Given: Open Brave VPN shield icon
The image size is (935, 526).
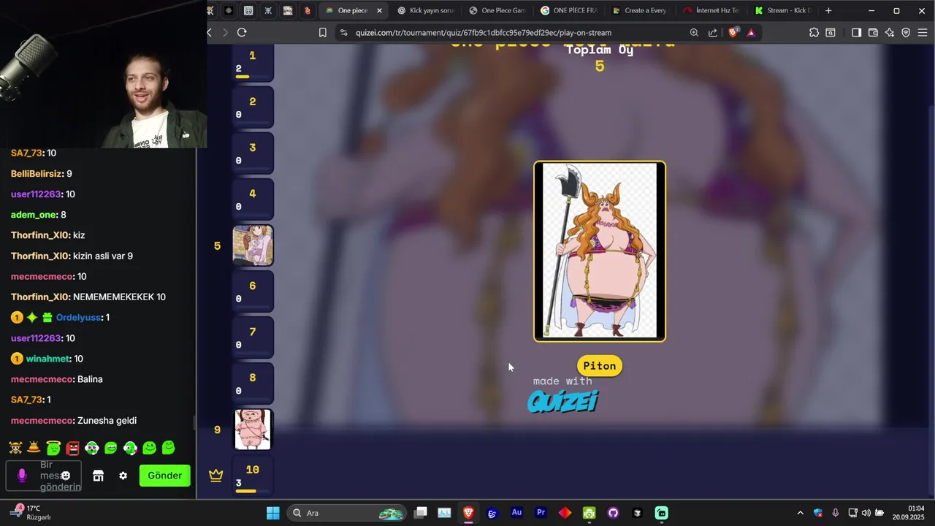Looking at the screenshot, I should [906, 32].
